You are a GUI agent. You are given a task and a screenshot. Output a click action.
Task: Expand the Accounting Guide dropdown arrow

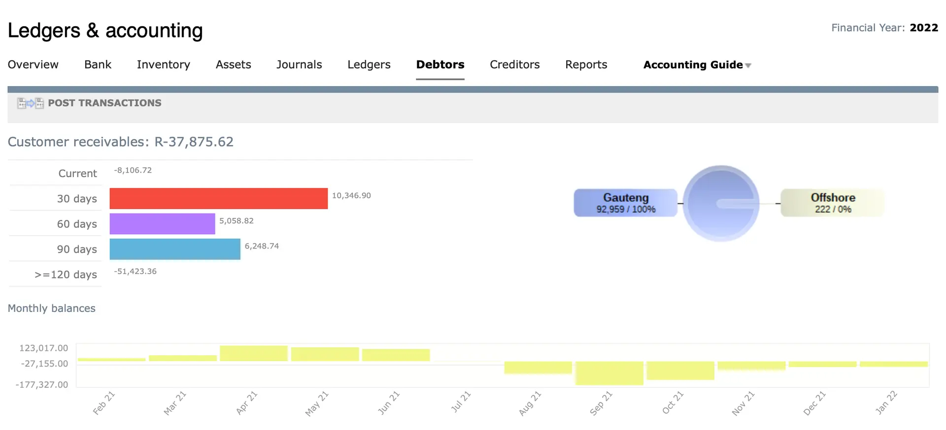(748, 65)
